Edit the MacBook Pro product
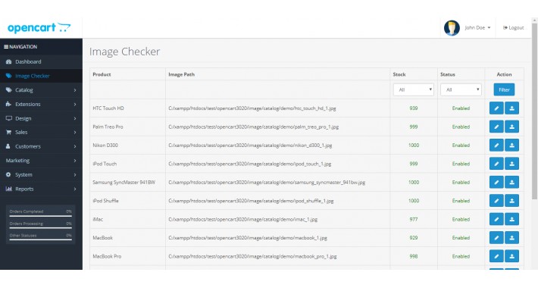538x288 pixels. 496,256
